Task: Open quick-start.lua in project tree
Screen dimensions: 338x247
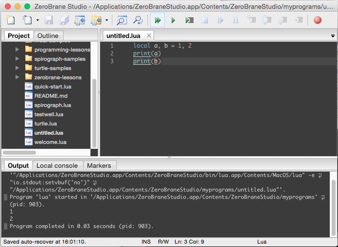Action: click(x=53, y=87)
